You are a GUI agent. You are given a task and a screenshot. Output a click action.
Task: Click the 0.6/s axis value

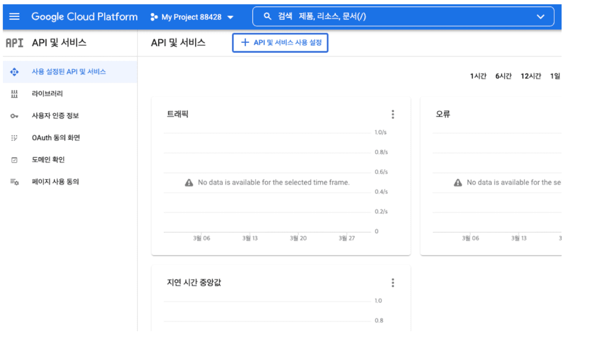tap(381, 172)
